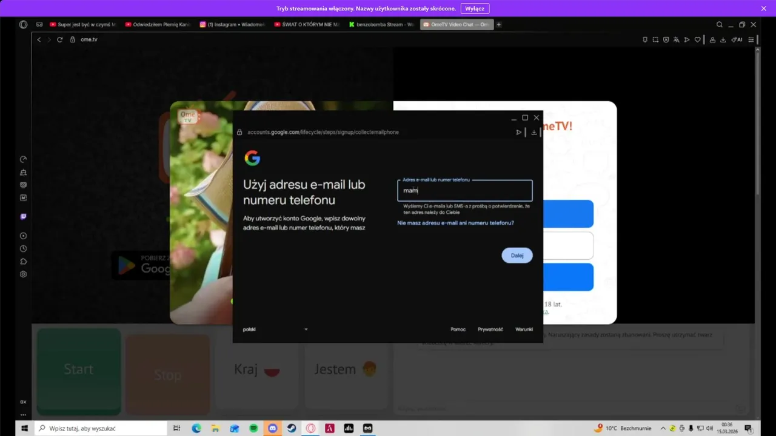The image size is (776, 436).
Task: Open the Opera GX menu logo
Action: click(x=23, y=25)
